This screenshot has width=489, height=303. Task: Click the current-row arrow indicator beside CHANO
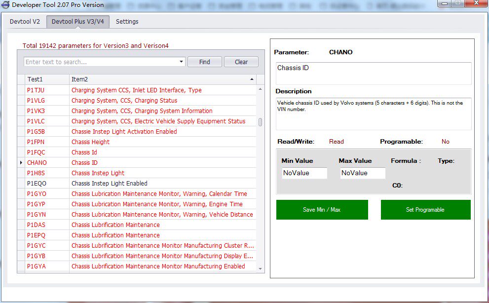21,162
